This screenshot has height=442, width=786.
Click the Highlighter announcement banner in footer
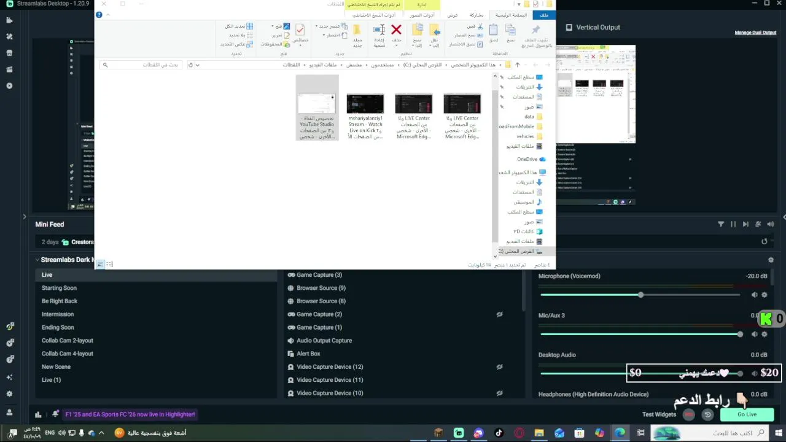130,414
